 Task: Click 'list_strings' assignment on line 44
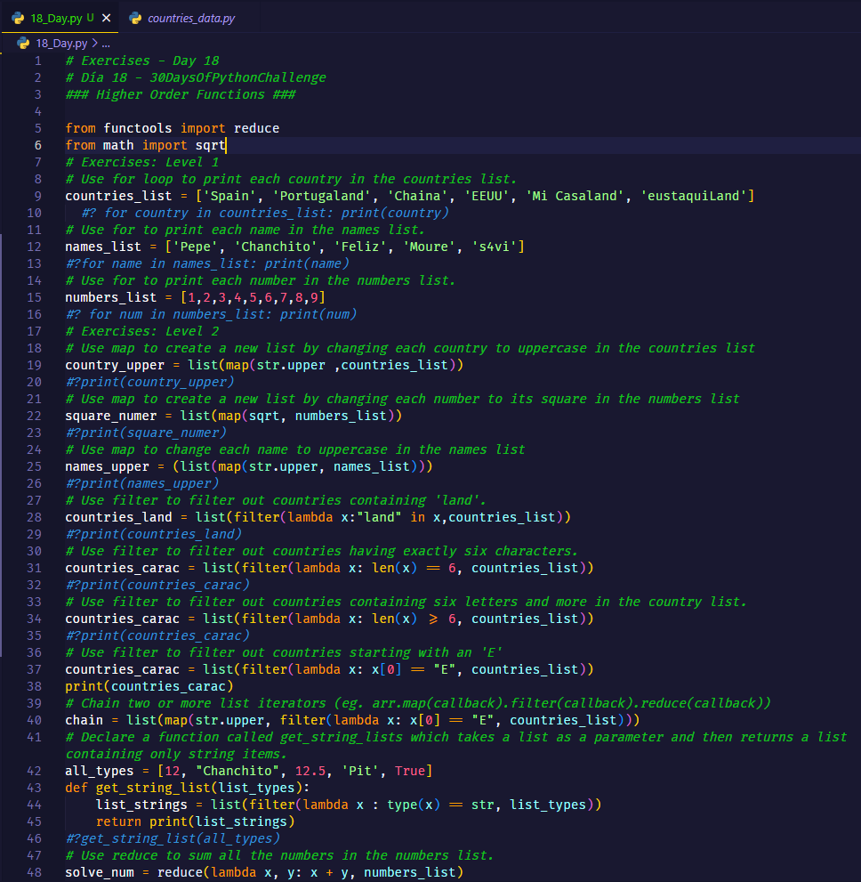pos(141,805)
